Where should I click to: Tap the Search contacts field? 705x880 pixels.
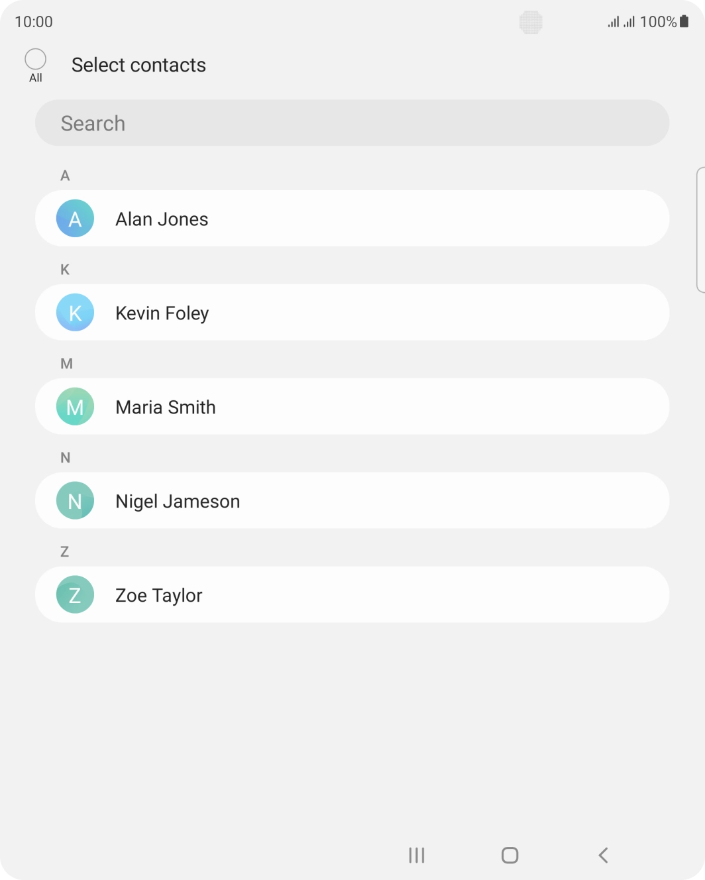pyautogui.click(x=352, y=123)
